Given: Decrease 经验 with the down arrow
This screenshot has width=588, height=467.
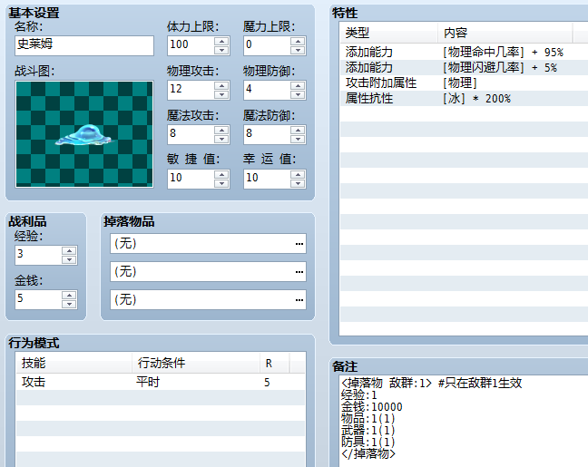Looking at the screenshot, I should click(69, 259).
